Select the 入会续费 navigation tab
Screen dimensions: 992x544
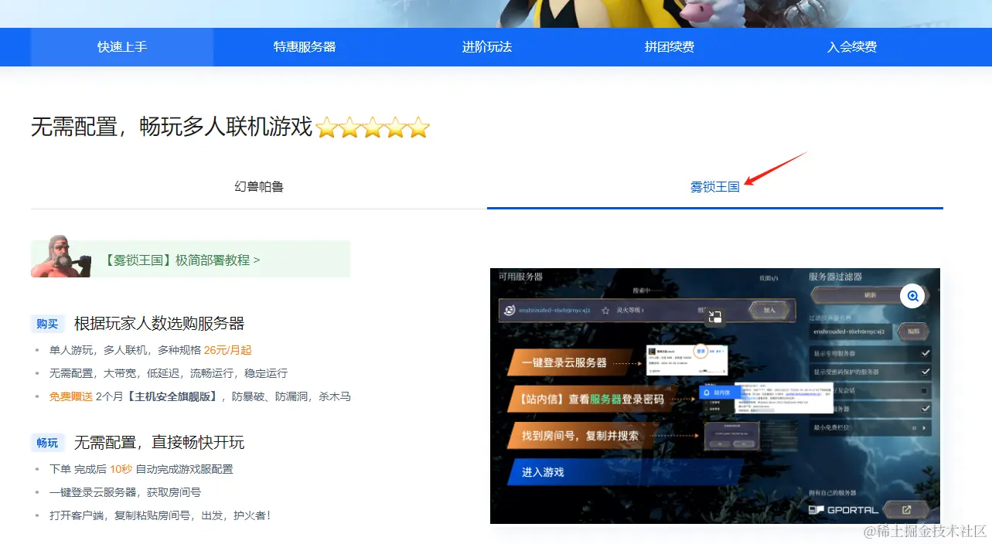click(x=852, y=47)
